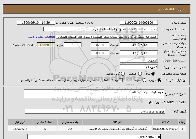
Task: Click the ردیف column header
Action: 182,122
